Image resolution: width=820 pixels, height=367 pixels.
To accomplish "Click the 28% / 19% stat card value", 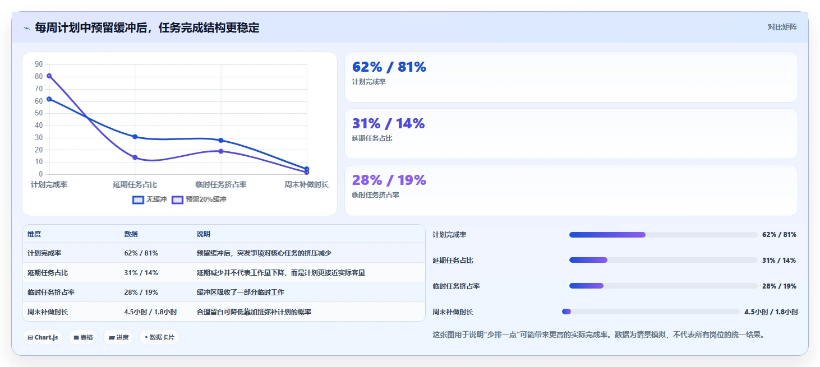I will (389, 180).
